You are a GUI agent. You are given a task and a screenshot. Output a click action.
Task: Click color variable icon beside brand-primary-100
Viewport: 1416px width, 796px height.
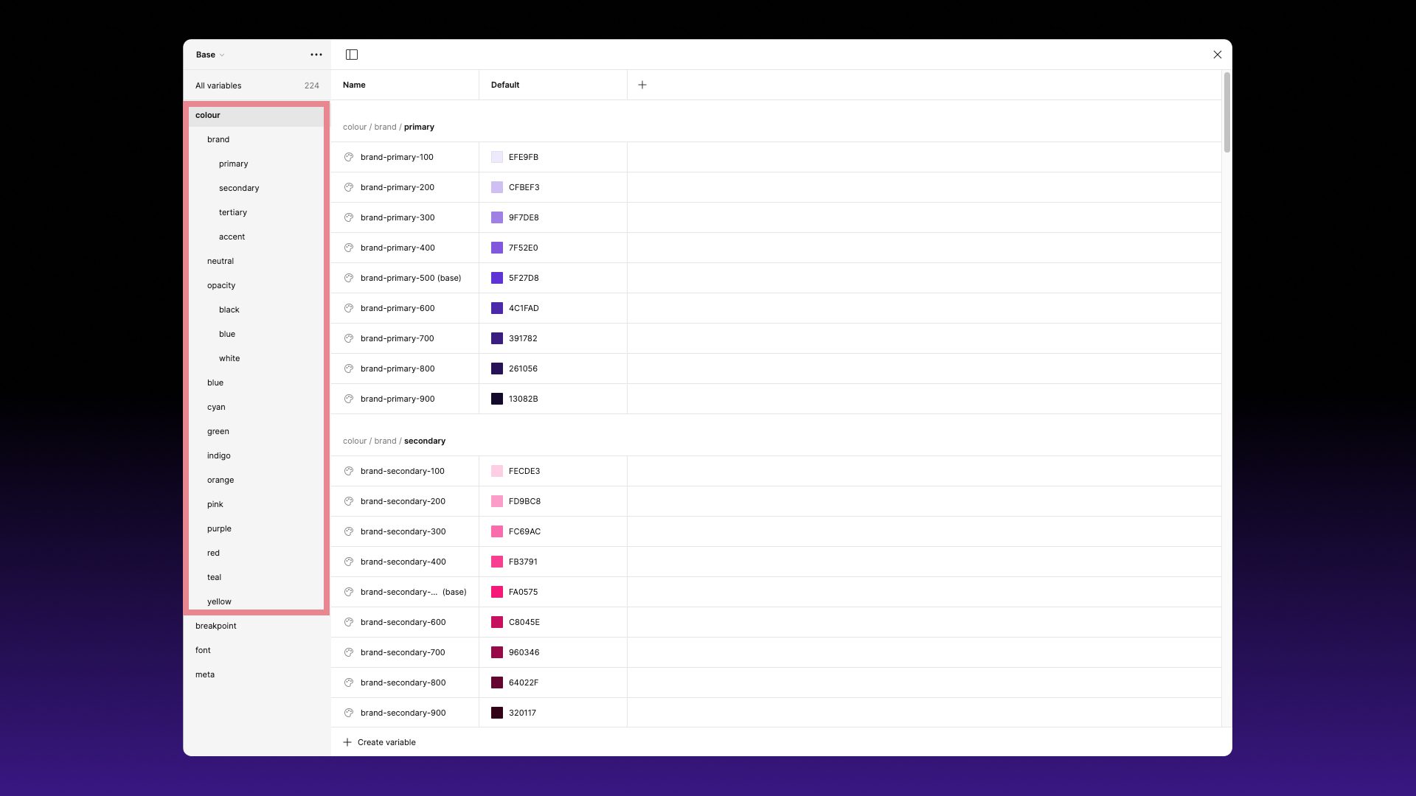point(349,157)
